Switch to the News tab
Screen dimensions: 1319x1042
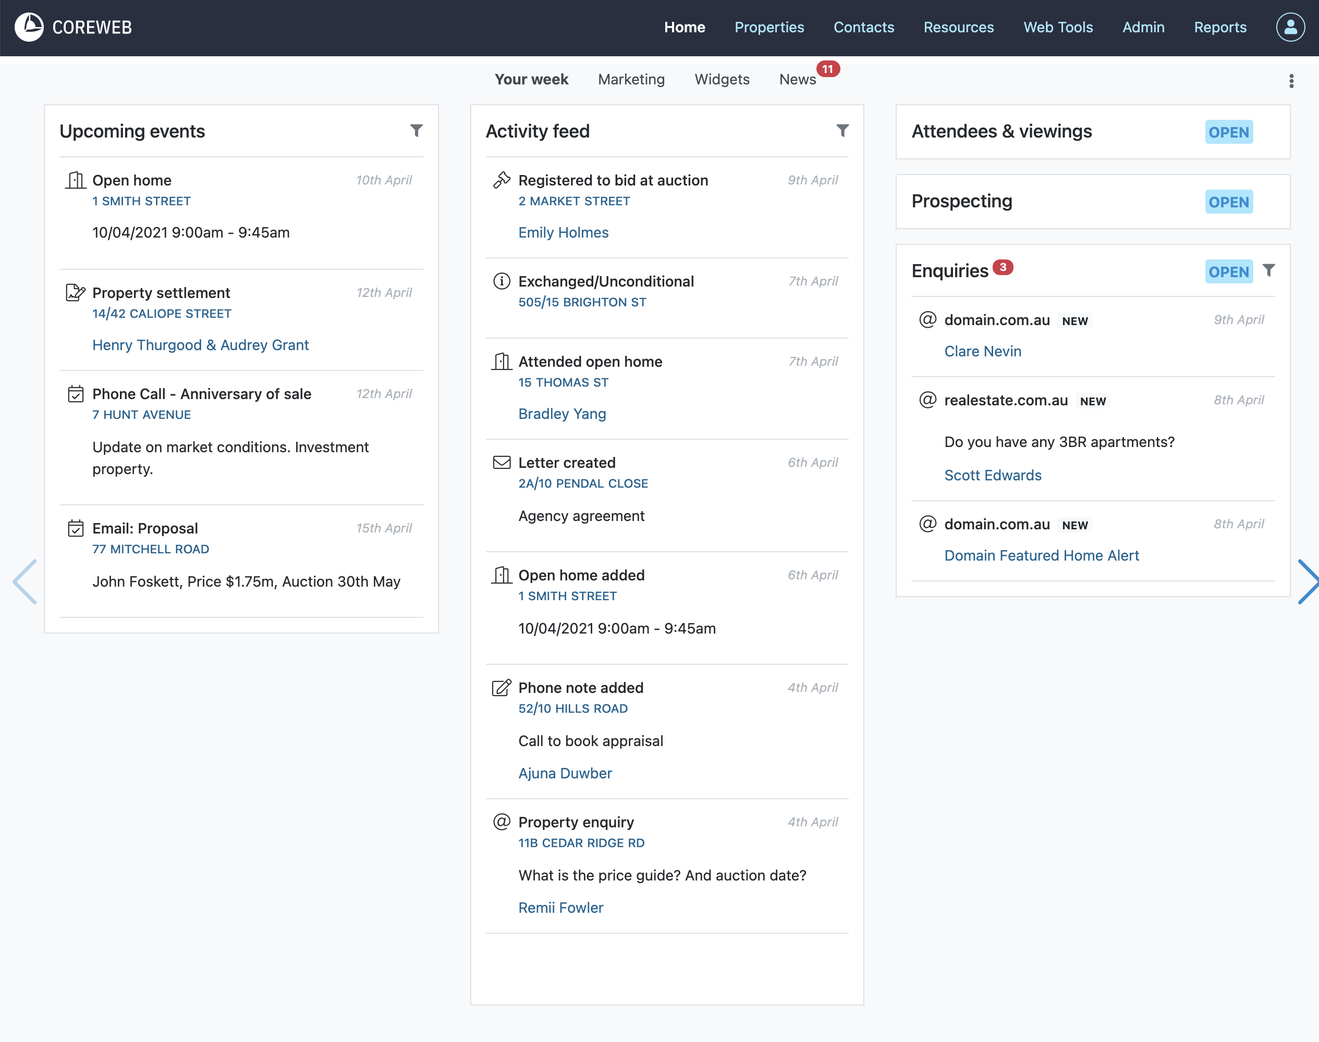[x=797, y=79]
